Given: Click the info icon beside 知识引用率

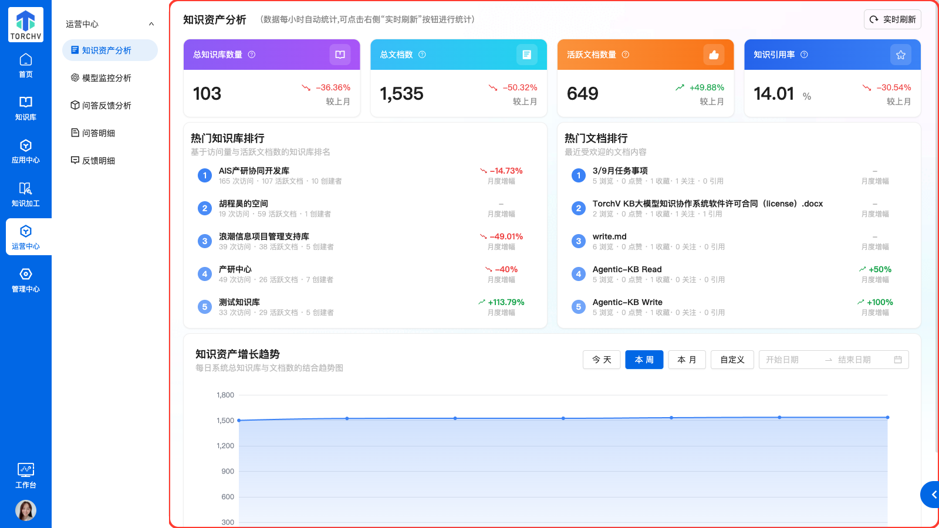Looking at the screenshot, I should [x=804, y=55].
